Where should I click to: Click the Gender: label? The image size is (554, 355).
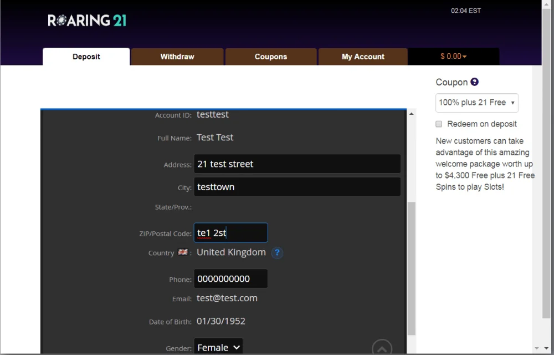pos(178,349)
